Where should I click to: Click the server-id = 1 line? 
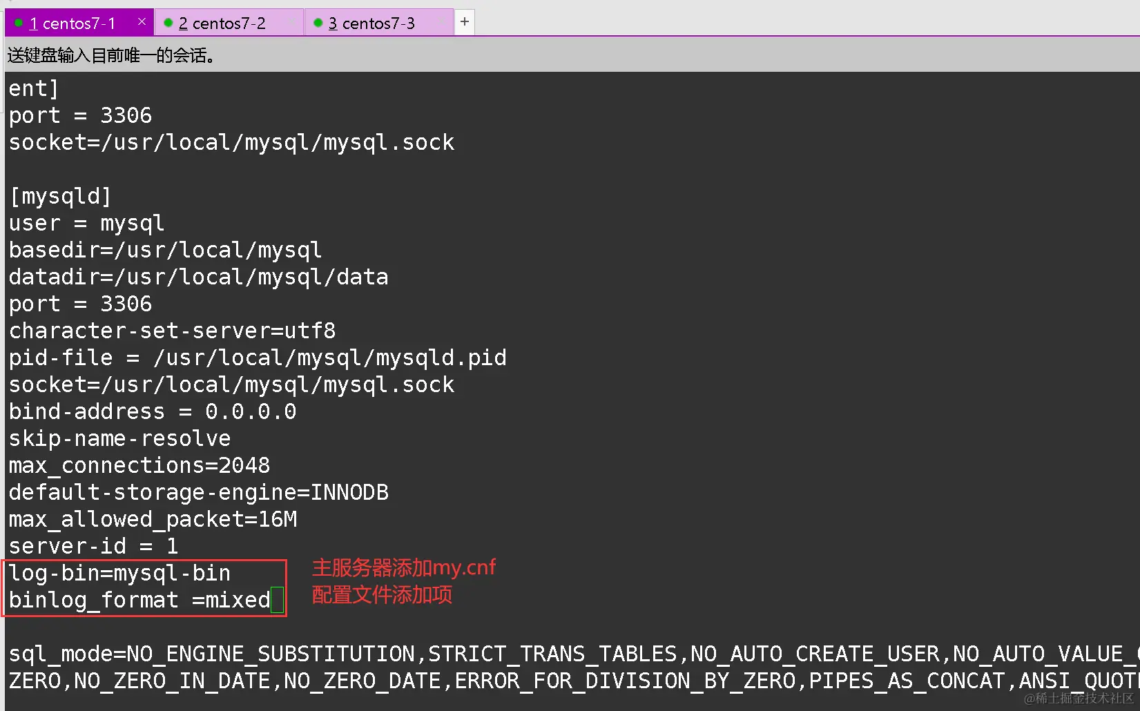(x=93, y=546)
